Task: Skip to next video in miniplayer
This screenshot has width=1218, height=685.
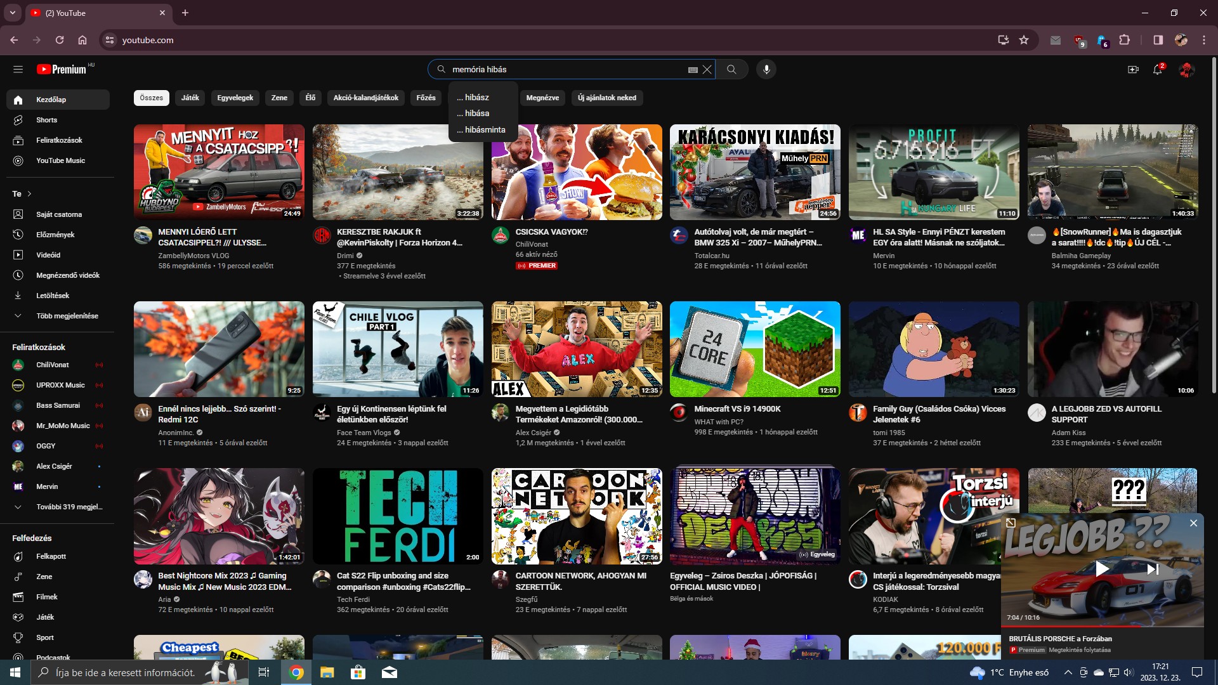Action: [1153, 568]
